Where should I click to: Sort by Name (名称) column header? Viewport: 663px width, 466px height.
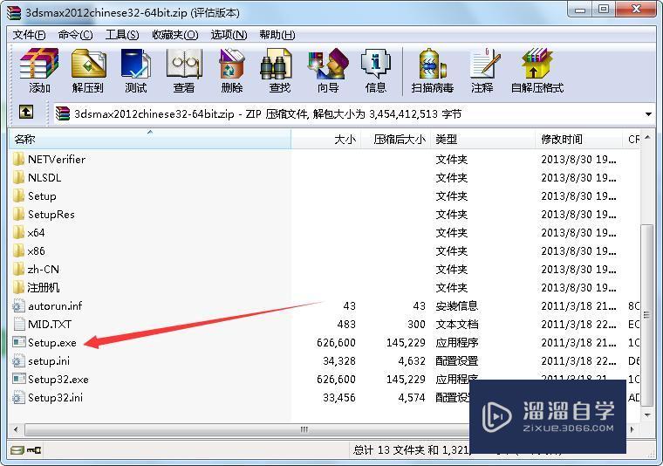(x=150, y=139)
